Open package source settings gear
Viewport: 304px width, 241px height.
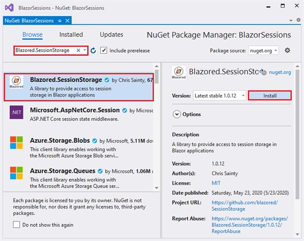click(x=287, y=50)
